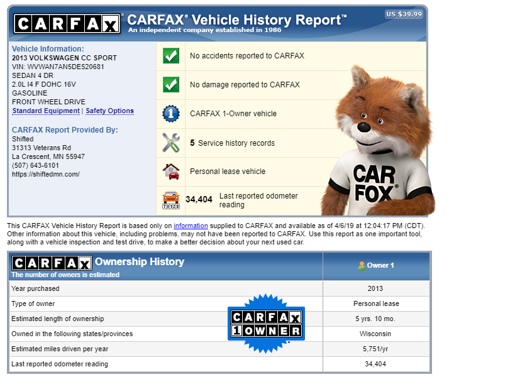The width and height of the screenshot is (515, 377).
Task: Click the person icon next to Owner 1
Action: (362, 266)
